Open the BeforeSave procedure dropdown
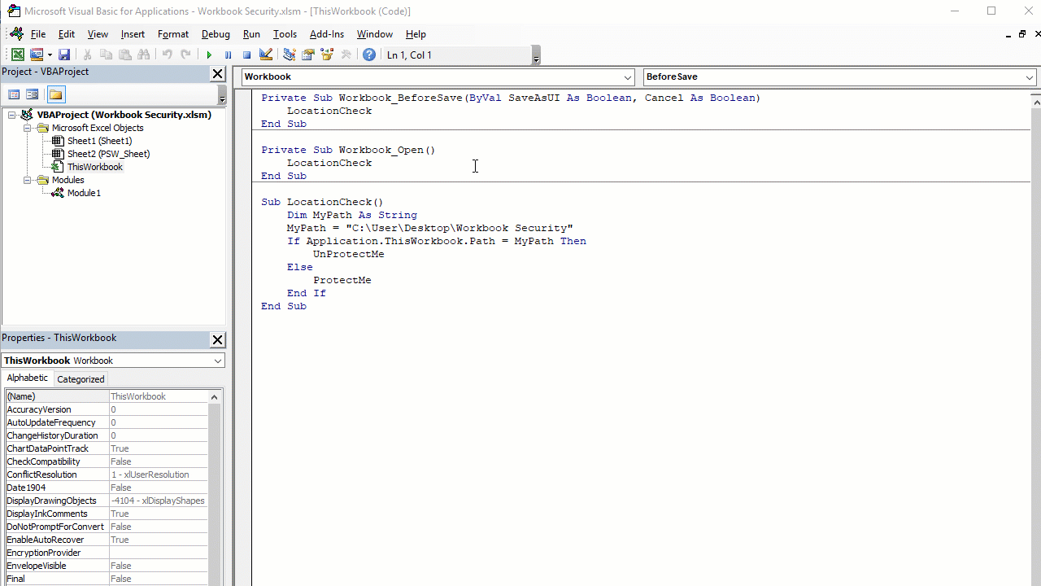This screenshot has height=586, width=1041. point(1029,77)
